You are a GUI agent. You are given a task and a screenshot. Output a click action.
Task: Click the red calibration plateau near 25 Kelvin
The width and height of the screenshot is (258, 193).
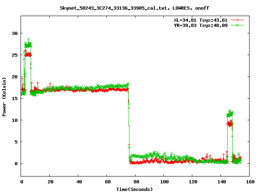[28, 55]
